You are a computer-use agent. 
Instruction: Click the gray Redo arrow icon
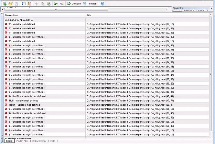pos(62,4)
